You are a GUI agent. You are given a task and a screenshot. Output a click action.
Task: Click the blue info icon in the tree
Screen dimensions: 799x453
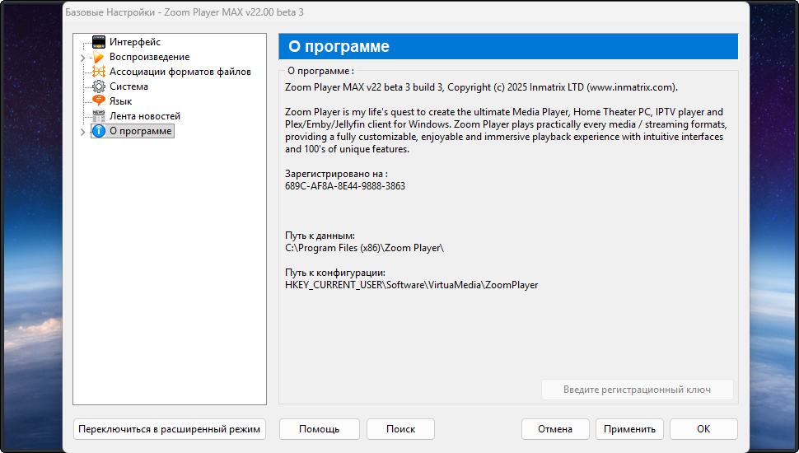(x=99, y=131)
